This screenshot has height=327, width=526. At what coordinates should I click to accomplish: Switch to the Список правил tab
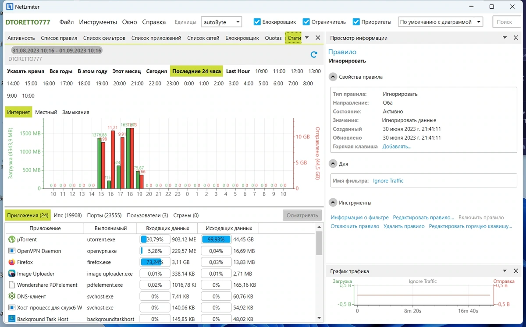(x=59, y=38)
